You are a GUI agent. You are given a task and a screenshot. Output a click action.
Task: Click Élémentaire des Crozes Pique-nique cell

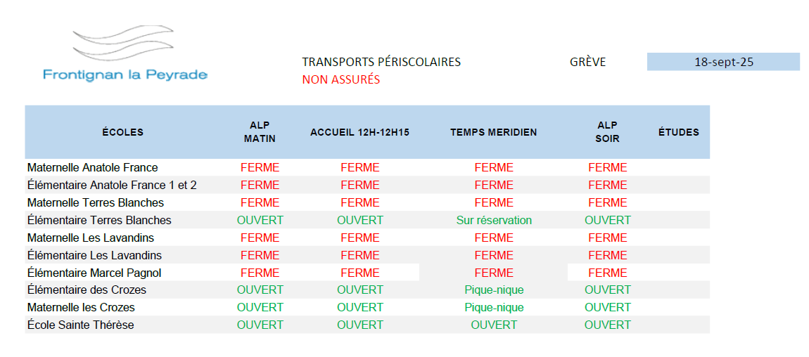tap(494, 290)
